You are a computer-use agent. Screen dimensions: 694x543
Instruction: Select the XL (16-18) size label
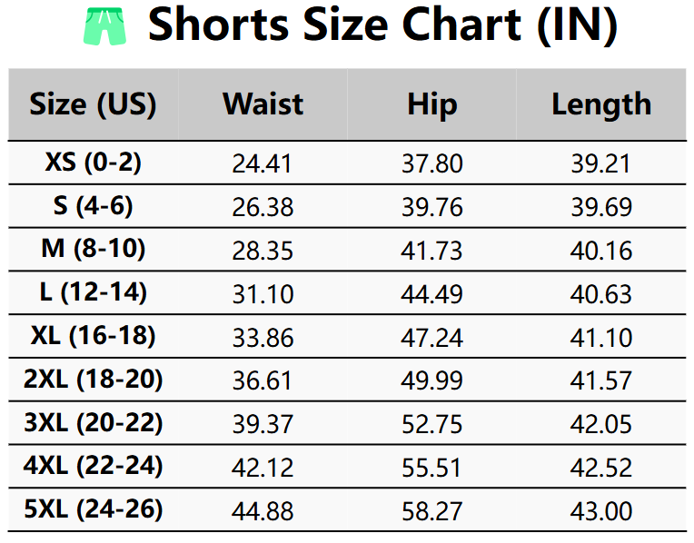click(x=93, y=337)
